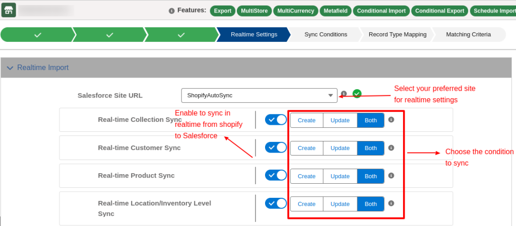
Task: Click the Conditional Import feature pill
Action: 381,11
